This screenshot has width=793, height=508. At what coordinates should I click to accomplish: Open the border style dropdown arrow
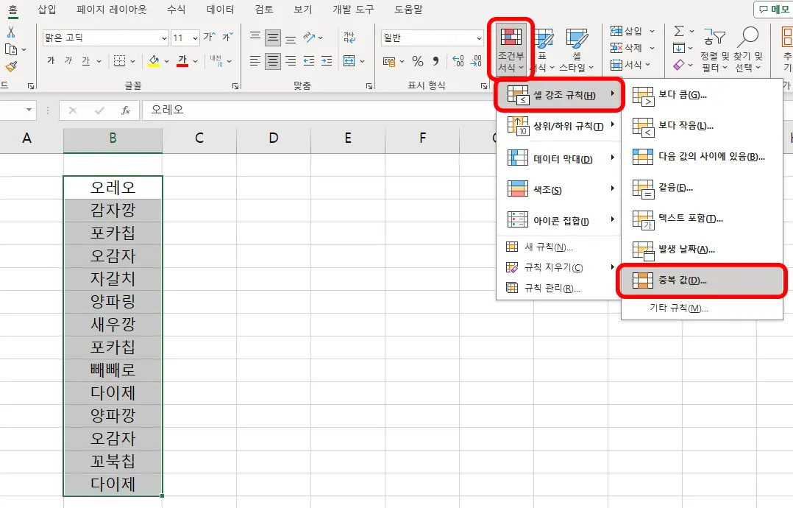click(x=132, y=62)
